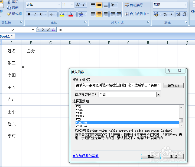195x167 pixels.
Task: Apply yellow fill color bucket
Action: coord(62,14)
